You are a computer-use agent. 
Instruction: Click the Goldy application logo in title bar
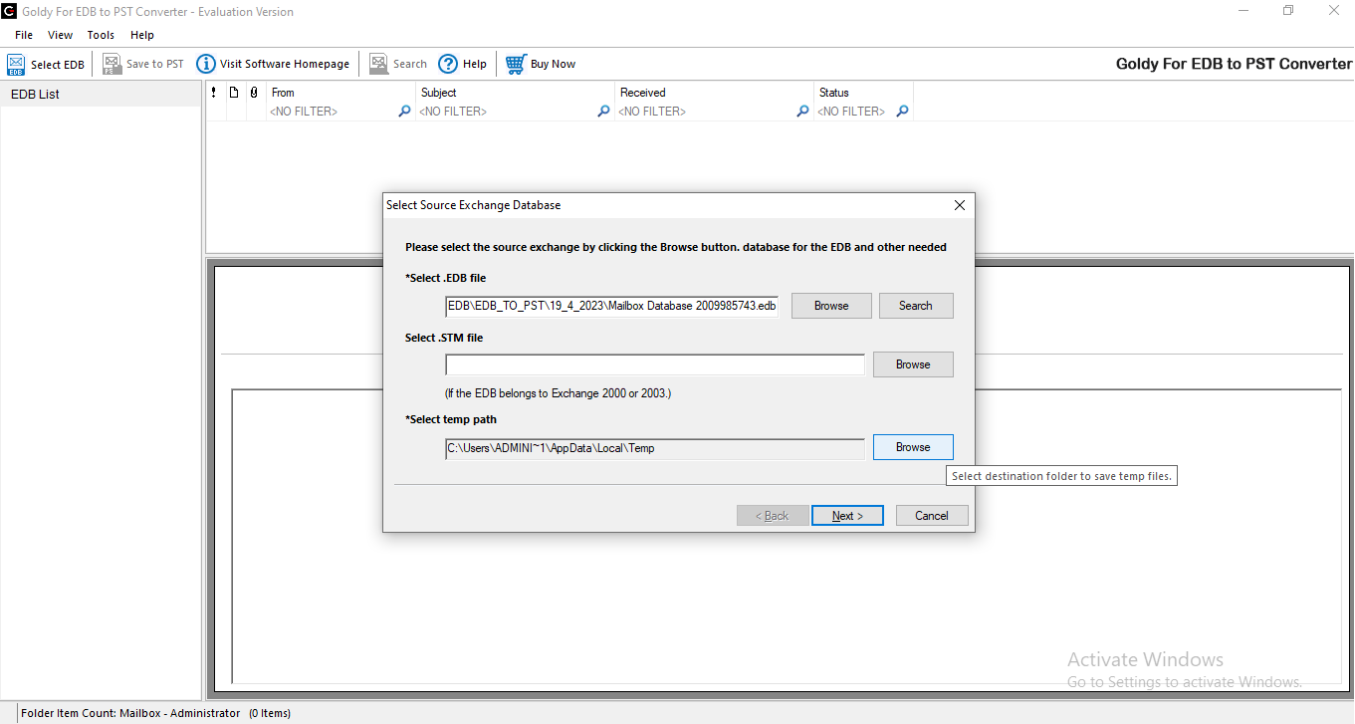pos(9,11)
